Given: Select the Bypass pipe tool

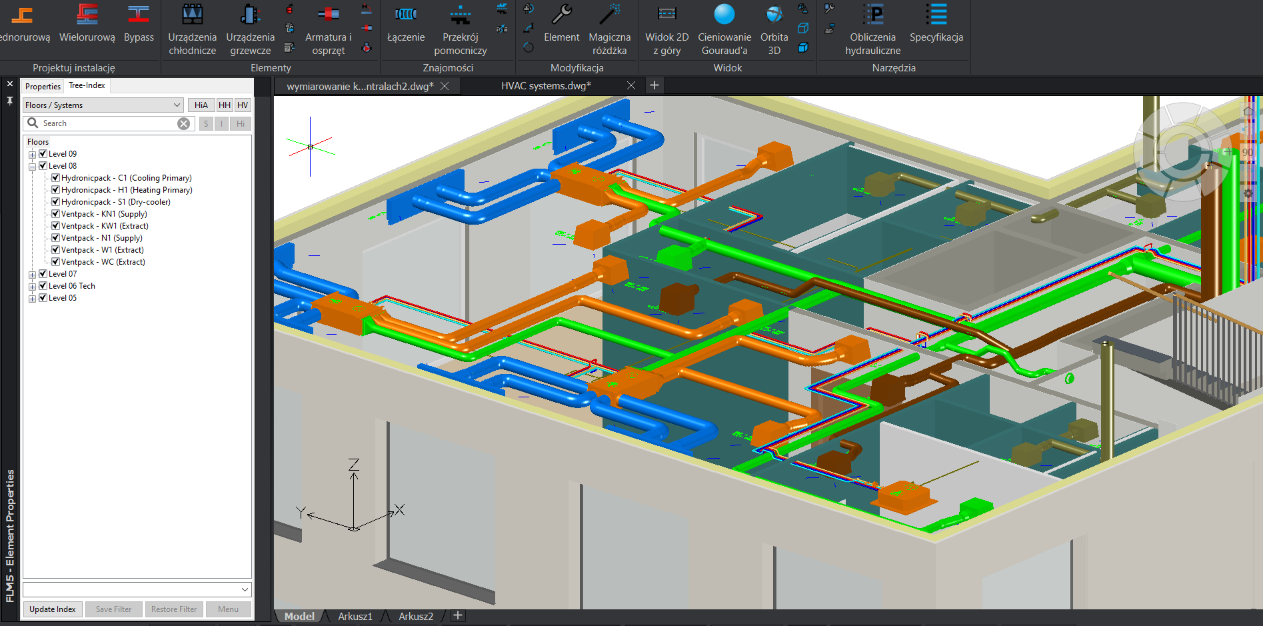Looking at the screenshot, I should pos(139,25).
